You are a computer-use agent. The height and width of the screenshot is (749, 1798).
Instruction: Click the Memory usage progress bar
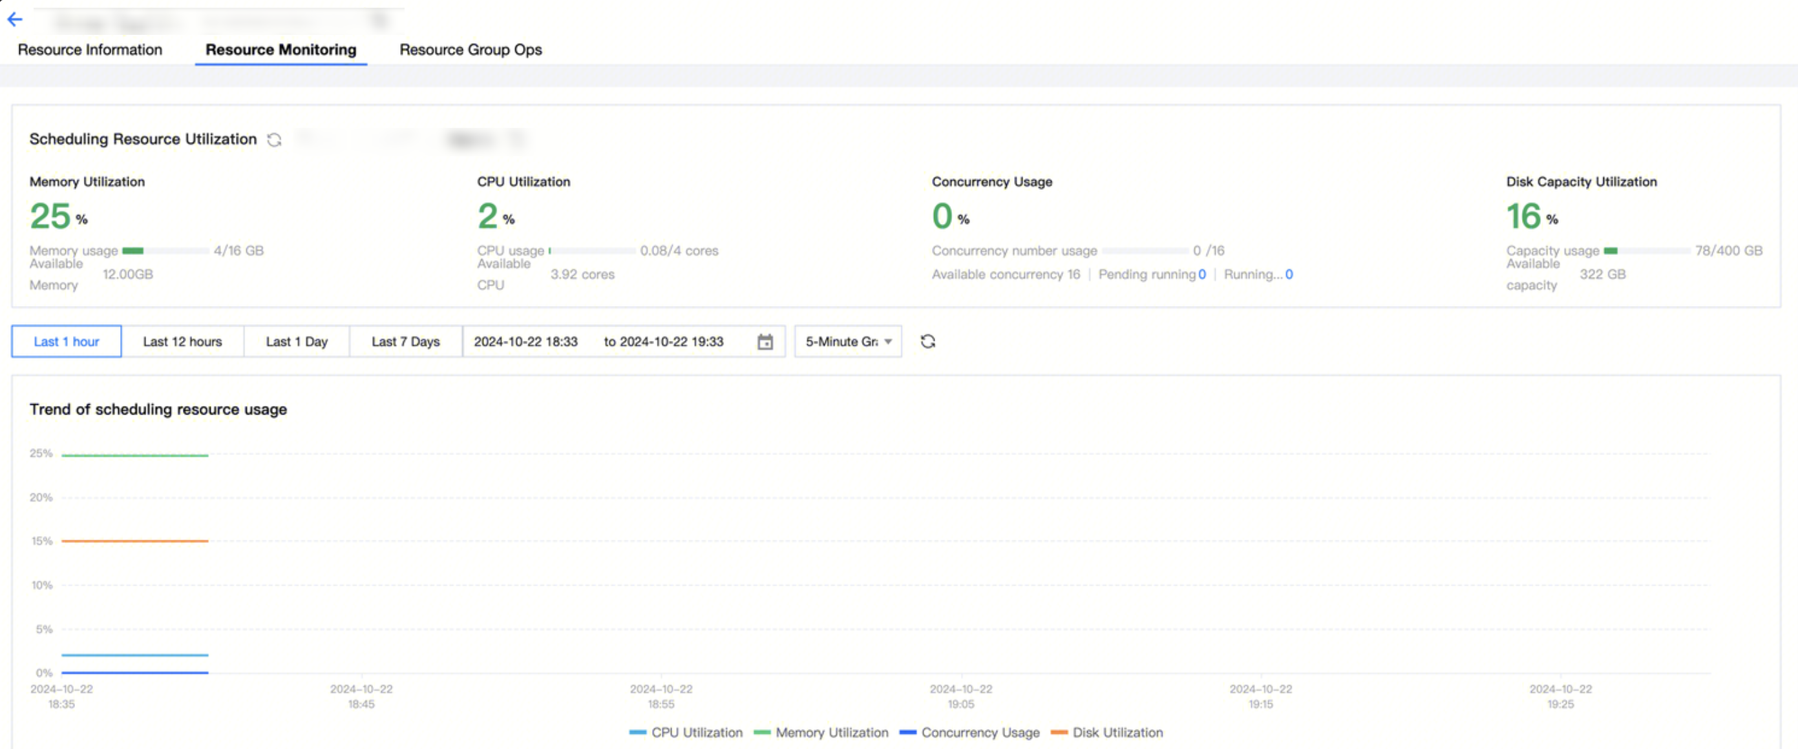pyautogui.click(x=165, y=251)
